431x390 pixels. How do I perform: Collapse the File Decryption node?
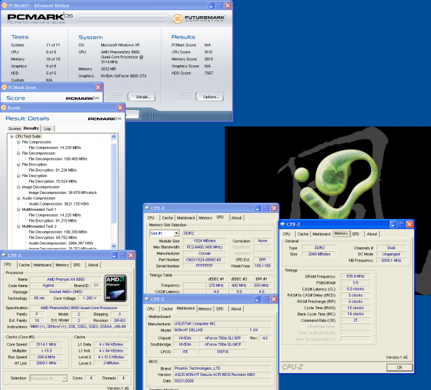click(18, 176)
